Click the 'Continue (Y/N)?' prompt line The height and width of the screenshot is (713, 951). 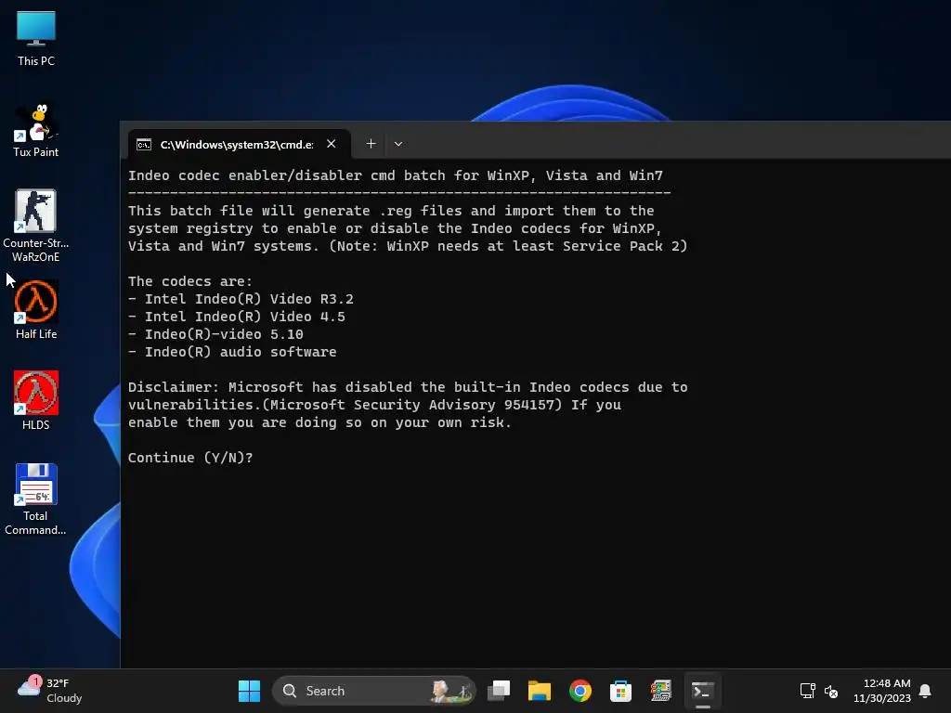(x=190, y=458)
